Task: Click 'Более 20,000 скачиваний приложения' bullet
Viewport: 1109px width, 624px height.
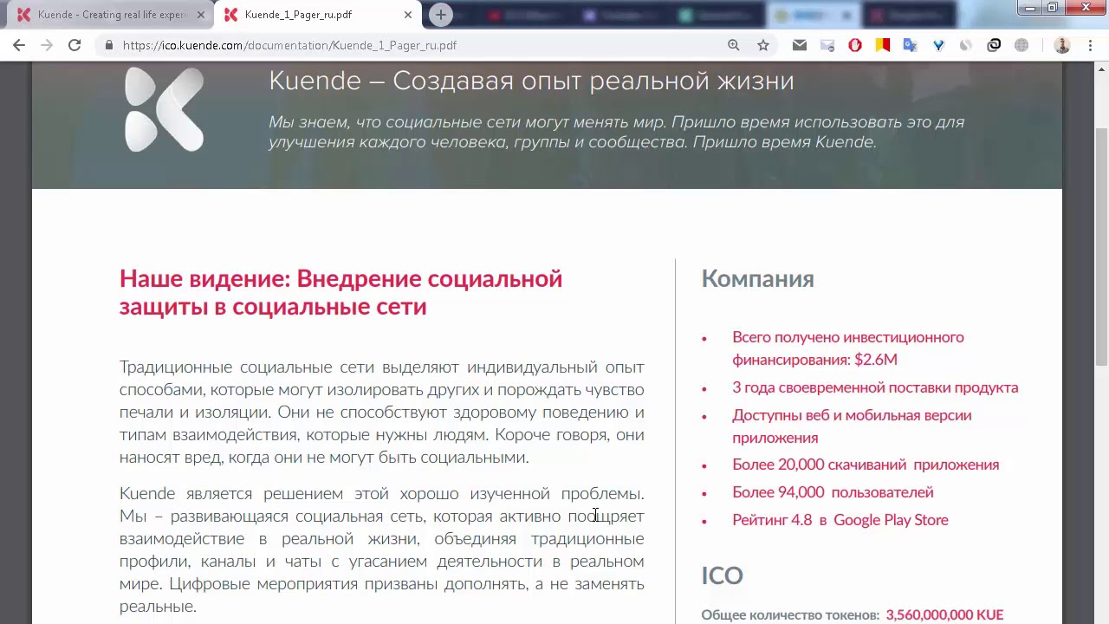Action: [866, 465]
